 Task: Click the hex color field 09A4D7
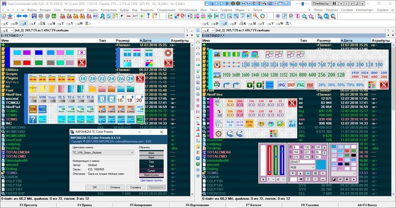click(x=302, y=162)
